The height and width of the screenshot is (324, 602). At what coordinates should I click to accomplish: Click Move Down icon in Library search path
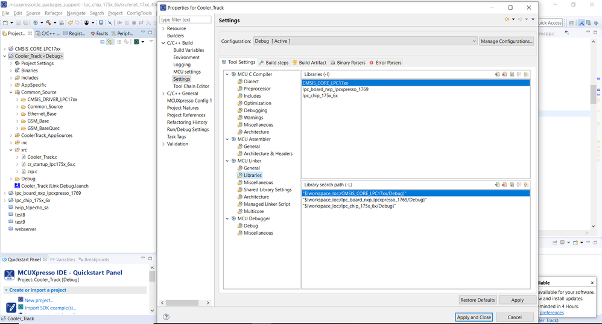[526, 185]
